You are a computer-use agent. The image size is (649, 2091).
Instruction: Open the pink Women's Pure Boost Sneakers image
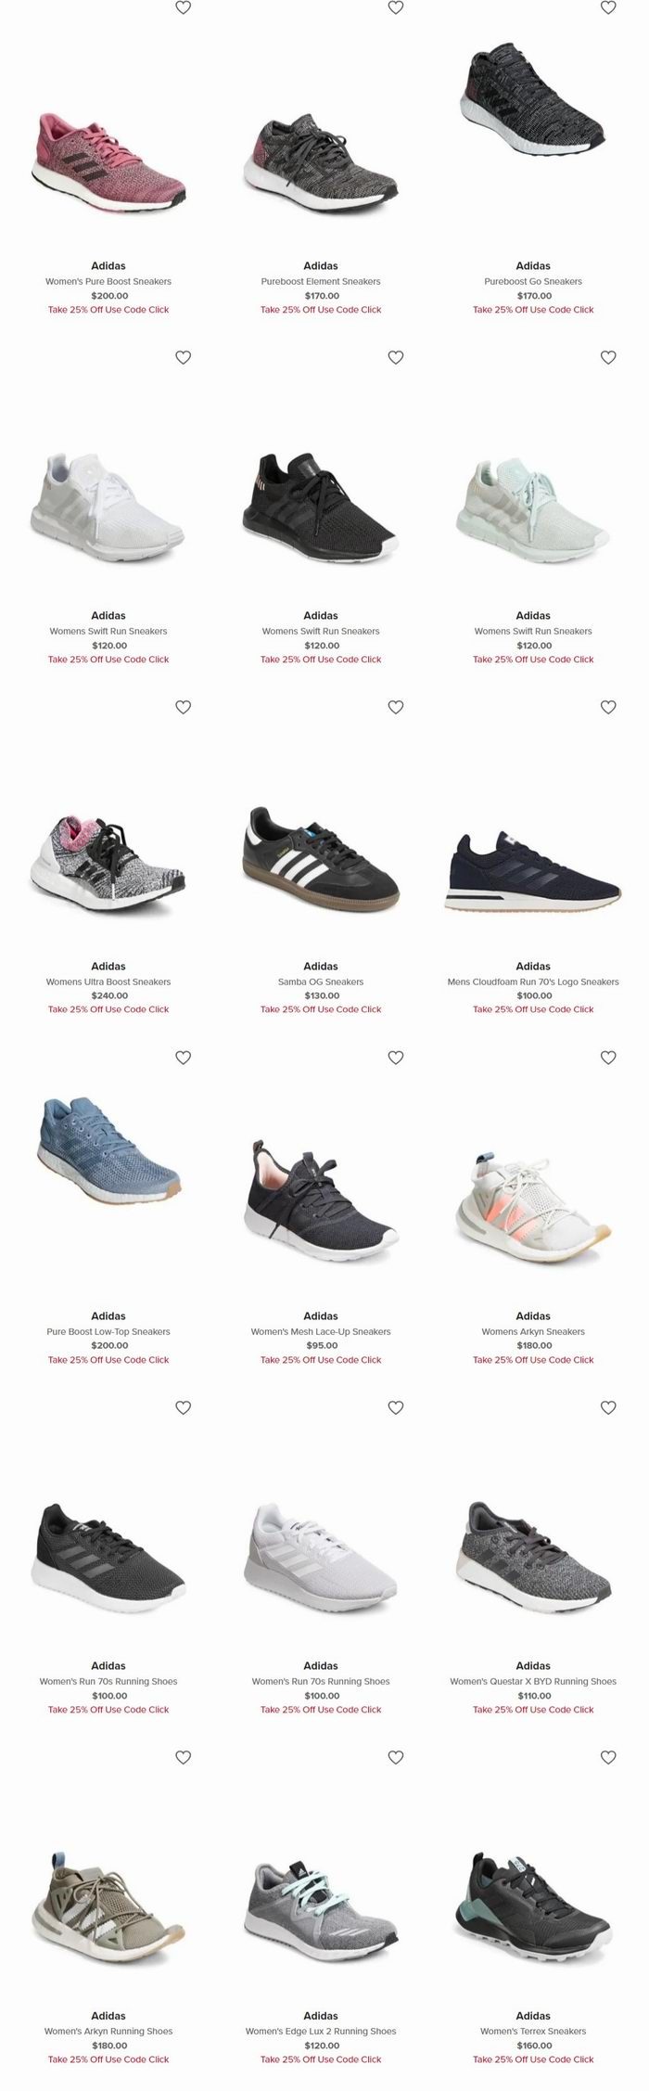pyautogui.click(x=108, y=152)
